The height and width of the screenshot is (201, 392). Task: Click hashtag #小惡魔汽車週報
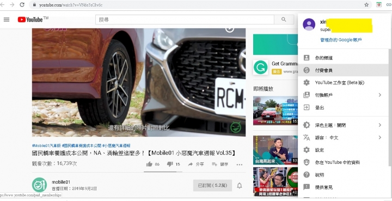(116, 145)
